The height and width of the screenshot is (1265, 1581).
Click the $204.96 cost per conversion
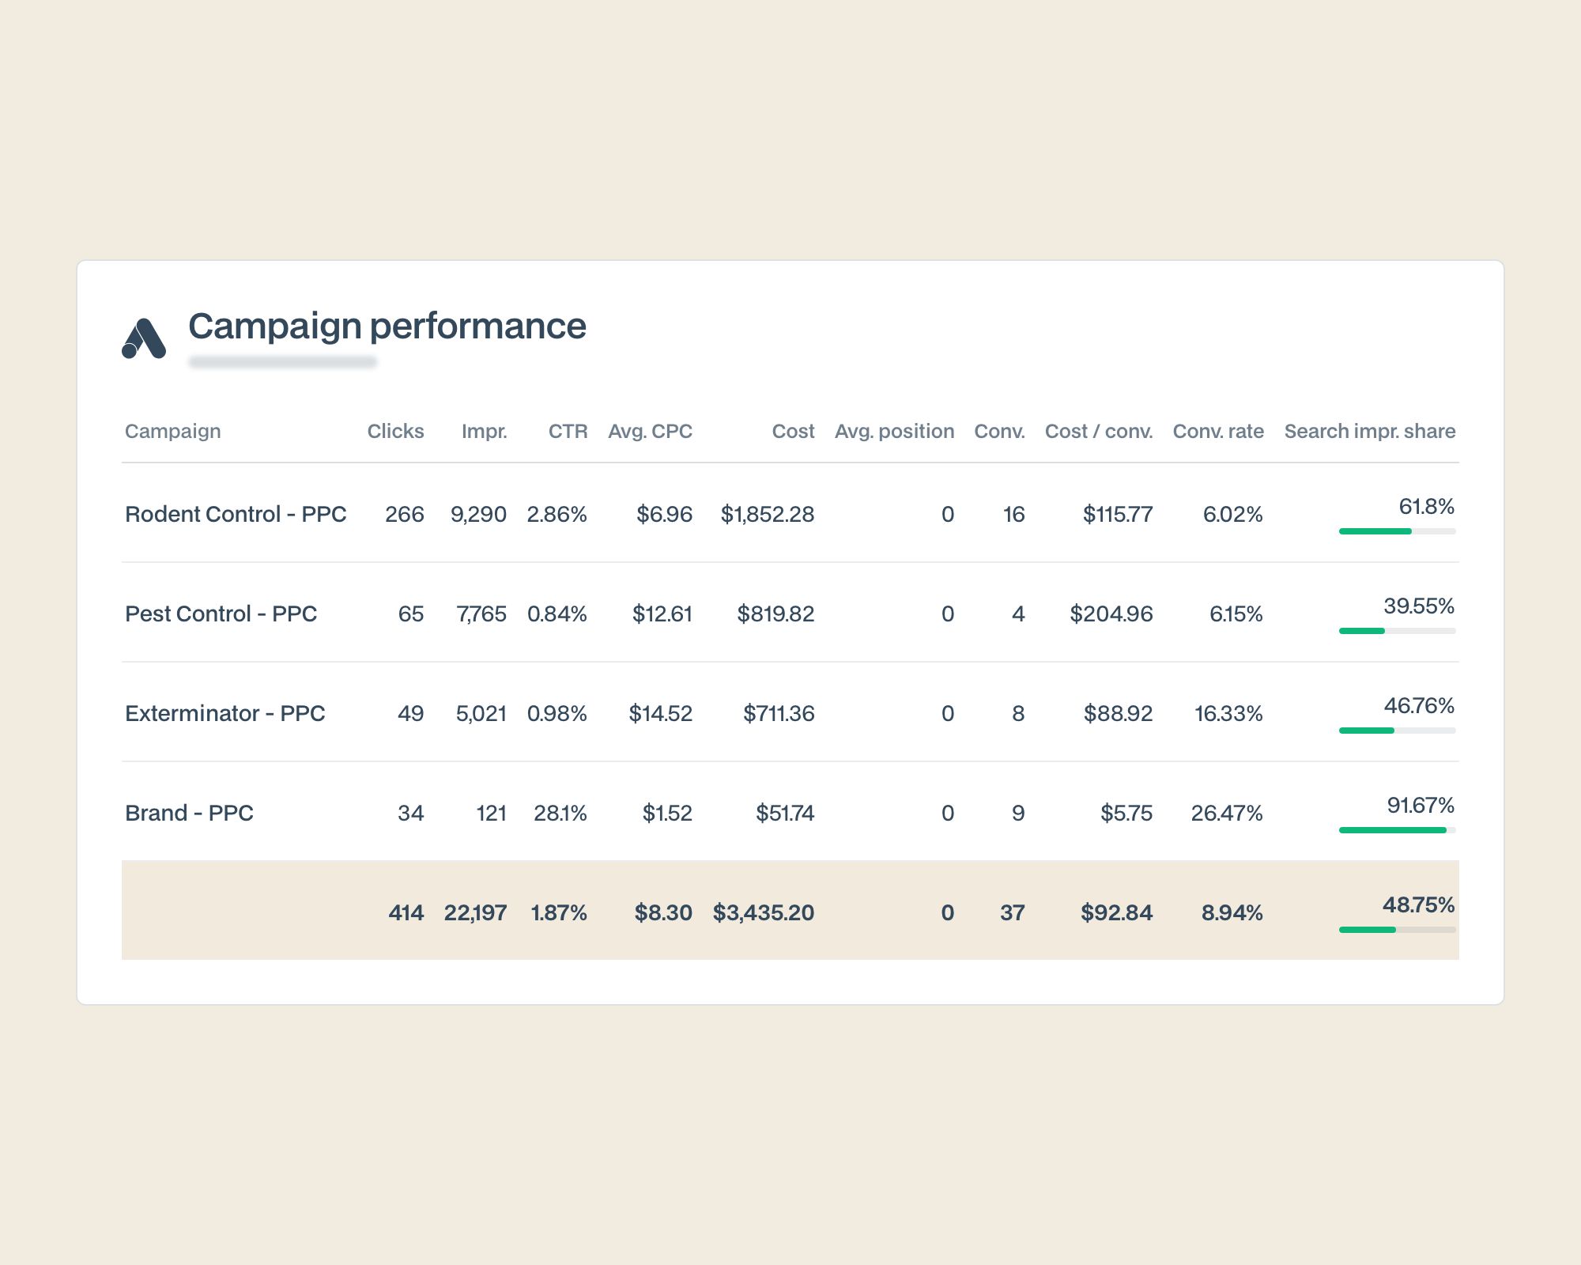[1111, 614]
